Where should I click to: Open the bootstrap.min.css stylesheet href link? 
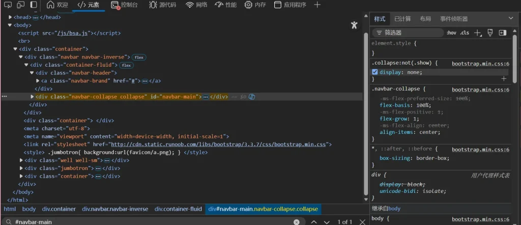(218, 145)
